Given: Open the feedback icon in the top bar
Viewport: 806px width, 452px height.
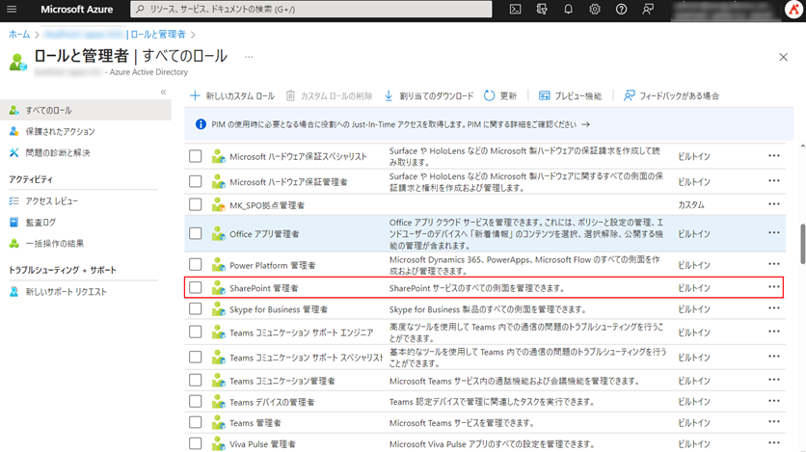Looking at the screenshot, I should pyautogui.click(x=648, y=10).
